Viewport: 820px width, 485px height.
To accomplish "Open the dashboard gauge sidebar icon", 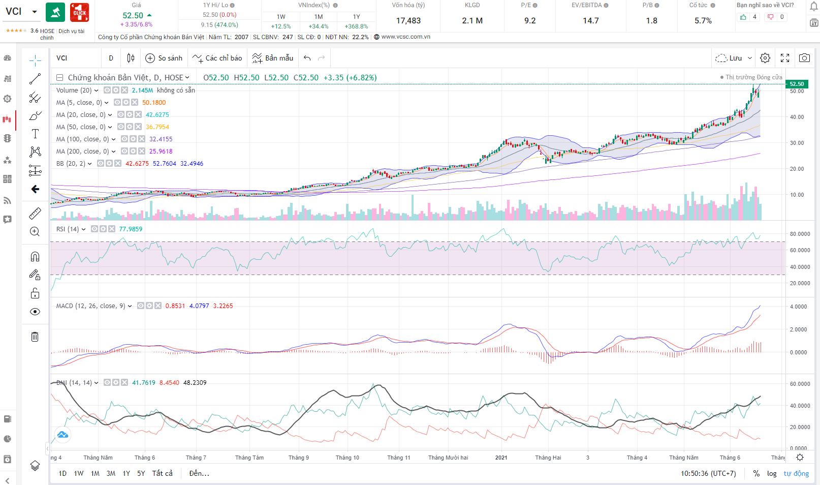I will pyautogui.click(x=7, y=58).
